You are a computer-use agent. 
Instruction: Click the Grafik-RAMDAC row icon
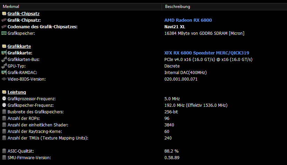click(4, 73)
